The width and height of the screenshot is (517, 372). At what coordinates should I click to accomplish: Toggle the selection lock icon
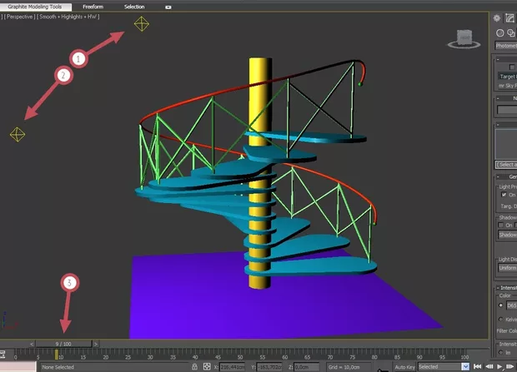coord(194,366)
